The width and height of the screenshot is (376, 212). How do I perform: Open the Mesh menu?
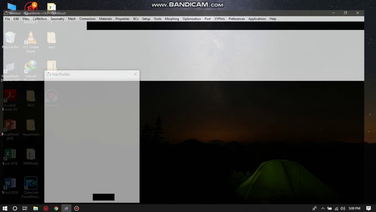[x=72, y=19]
